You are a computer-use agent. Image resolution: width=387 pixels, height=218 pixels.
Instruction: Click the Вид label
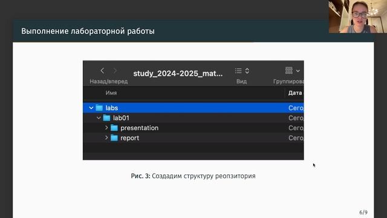click(241, 81)
